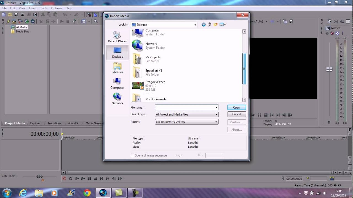The height and width of the screenshot is (198, 353).
Task: Select All Media in the media tree
Action: [x=21, y=27]
